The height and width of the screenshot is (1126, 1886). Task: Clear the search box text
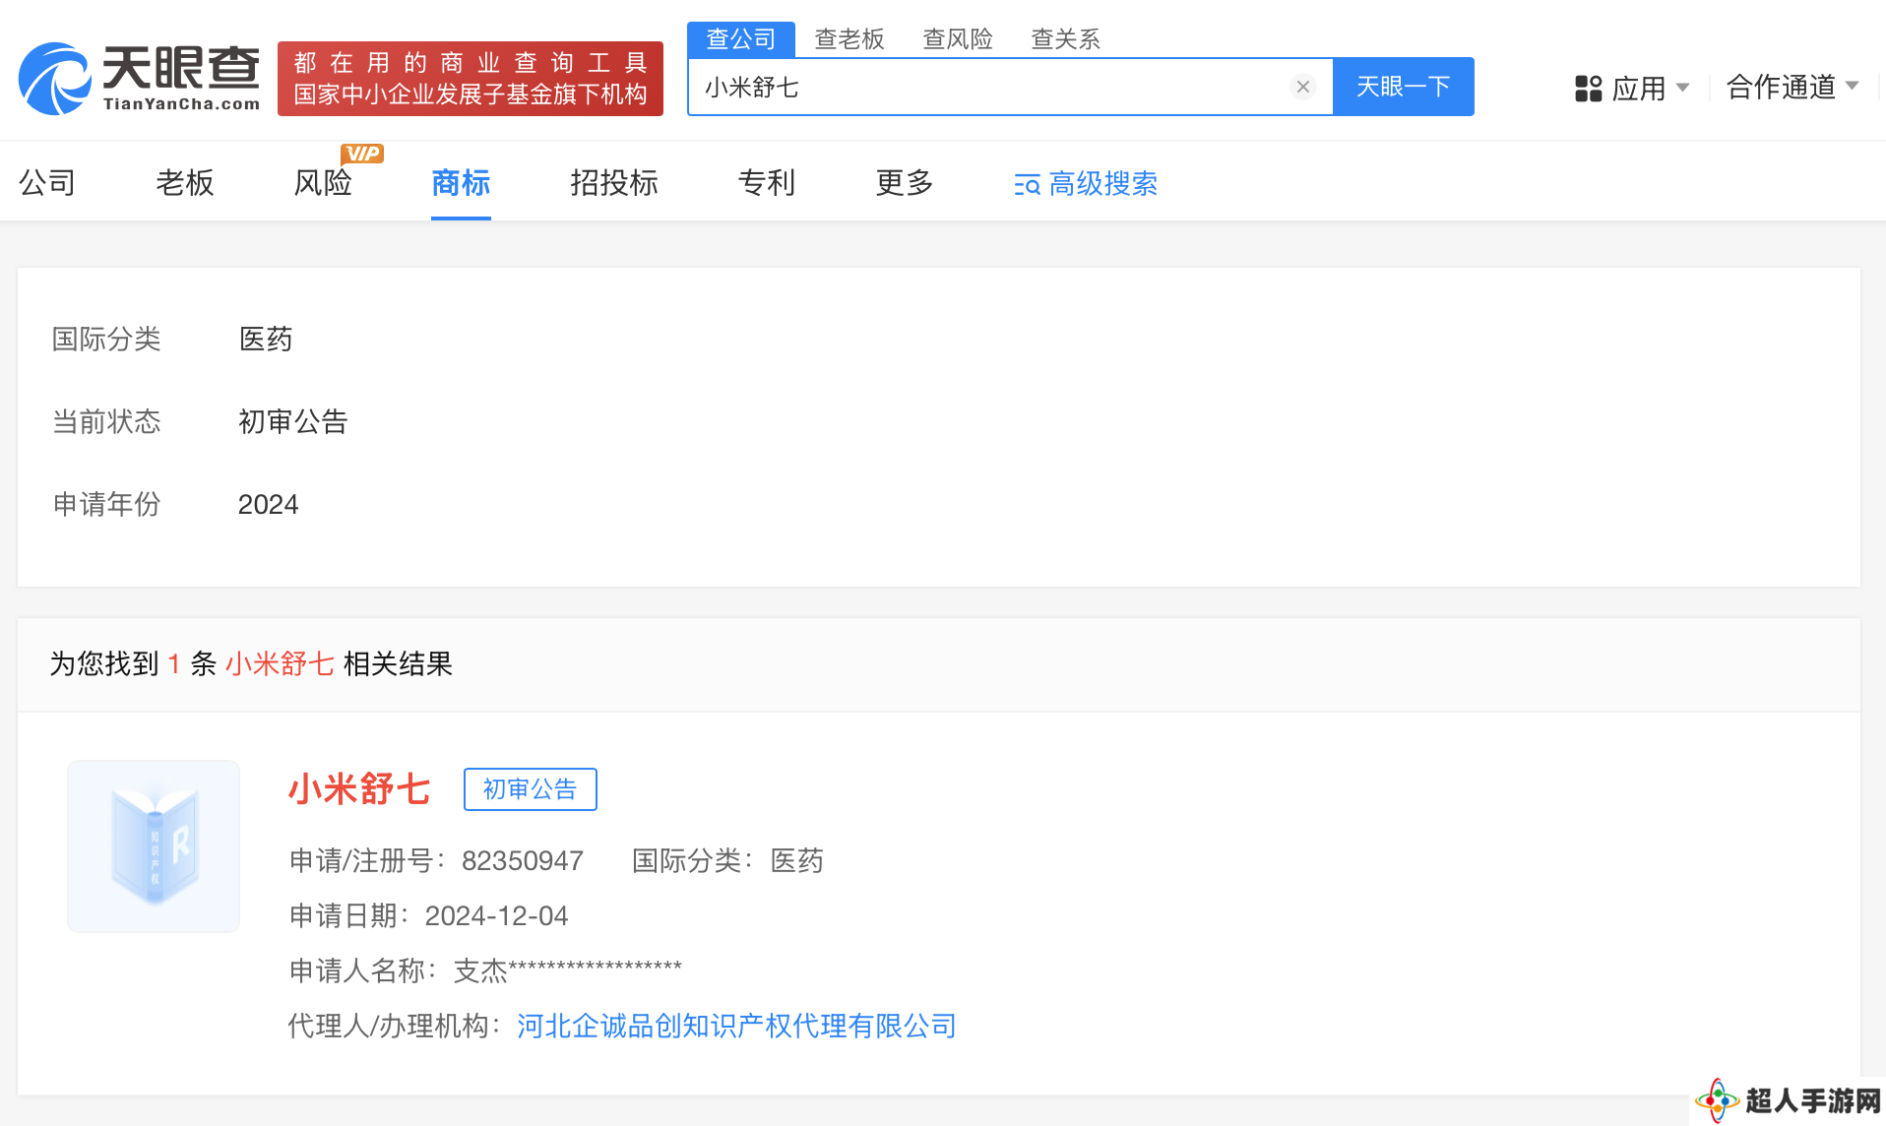pyautogui.click(x=1302, y=87)
